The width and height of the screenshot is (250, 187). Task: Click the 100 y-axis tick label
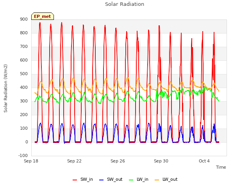click(x=24, y=128)
